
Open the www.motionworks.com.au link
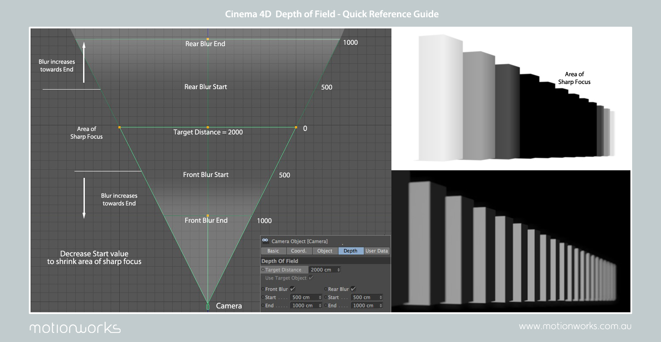575,326
